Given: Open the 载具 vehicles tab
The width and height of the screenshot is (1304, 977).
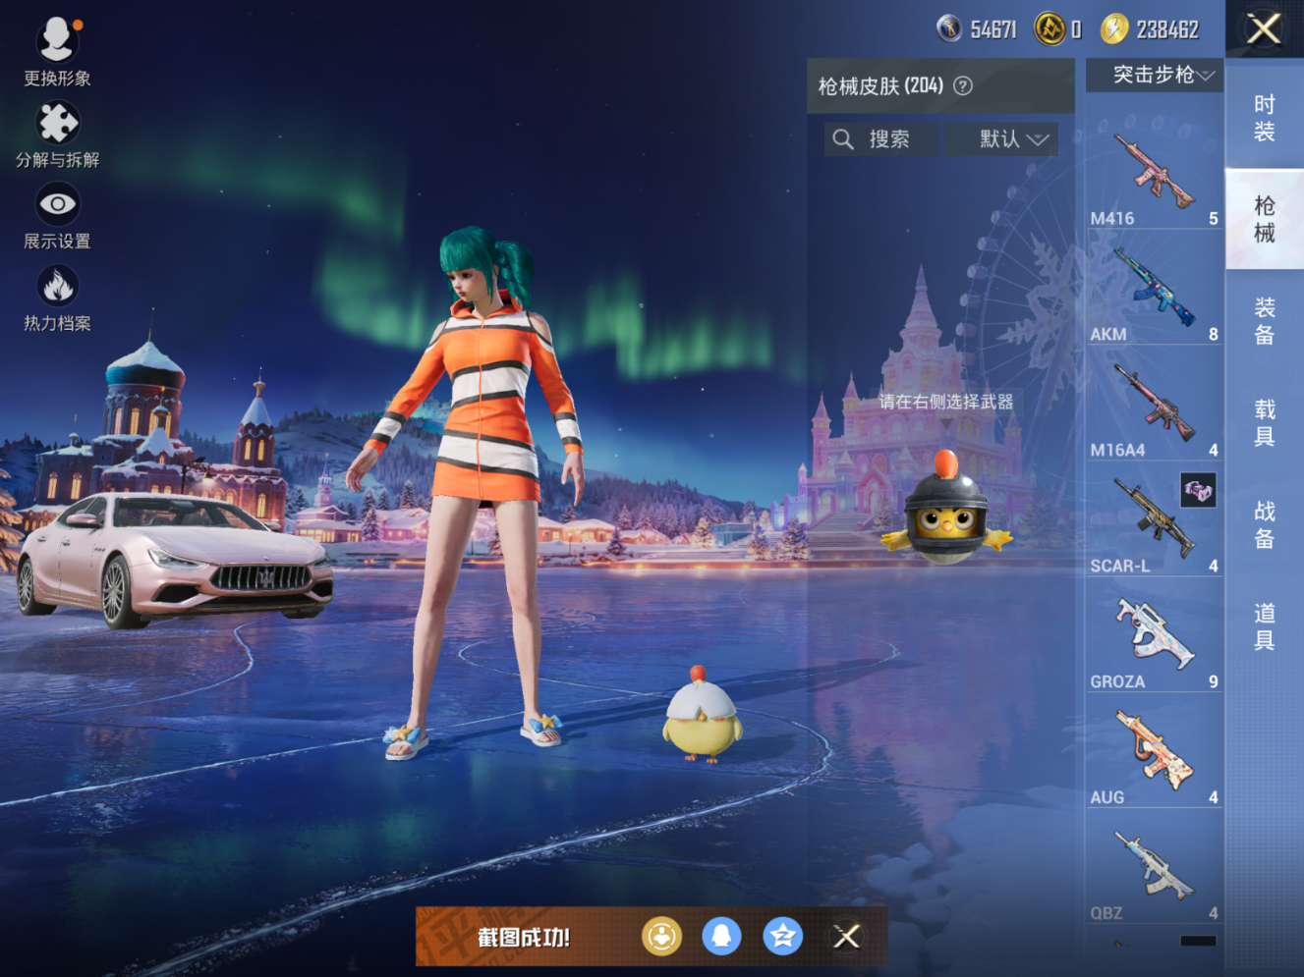Looking at the screenshot, I should point(1265,424).
